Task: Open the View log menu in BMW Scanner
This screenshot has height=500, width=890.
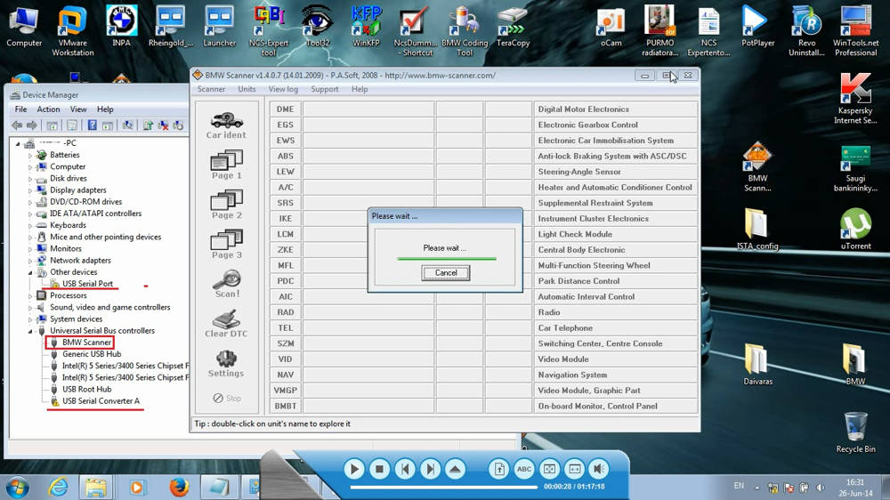Action: coord(283,89)
